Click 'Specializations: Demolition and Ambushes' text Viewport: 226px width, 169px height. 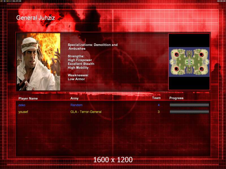(93, 46)
